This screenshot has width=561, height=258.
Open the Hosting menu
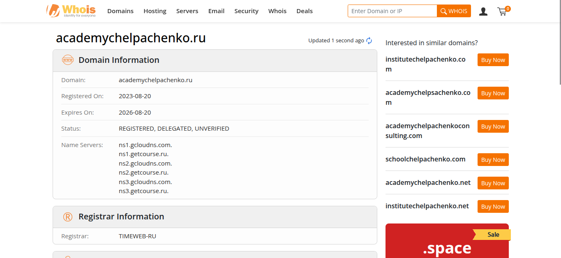(155, 11)
